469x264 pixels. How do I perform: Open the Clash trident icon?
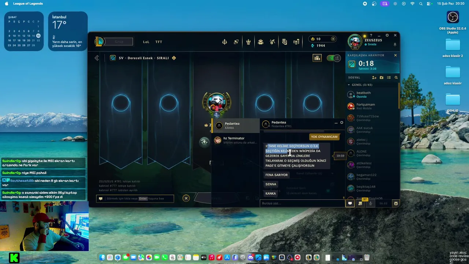tap(225, 42)
